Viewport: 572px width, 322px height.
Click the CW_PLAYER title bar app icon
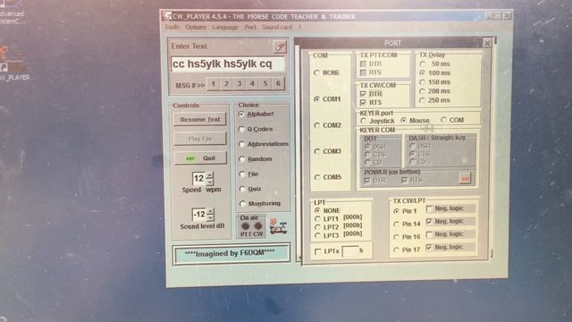click(167, 16)
